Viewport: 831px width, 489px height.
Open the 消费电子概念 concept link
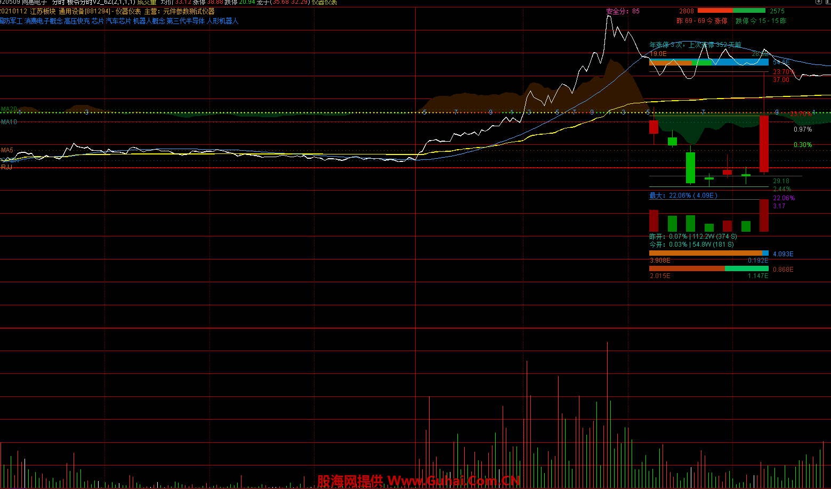(x=43, y=21)
